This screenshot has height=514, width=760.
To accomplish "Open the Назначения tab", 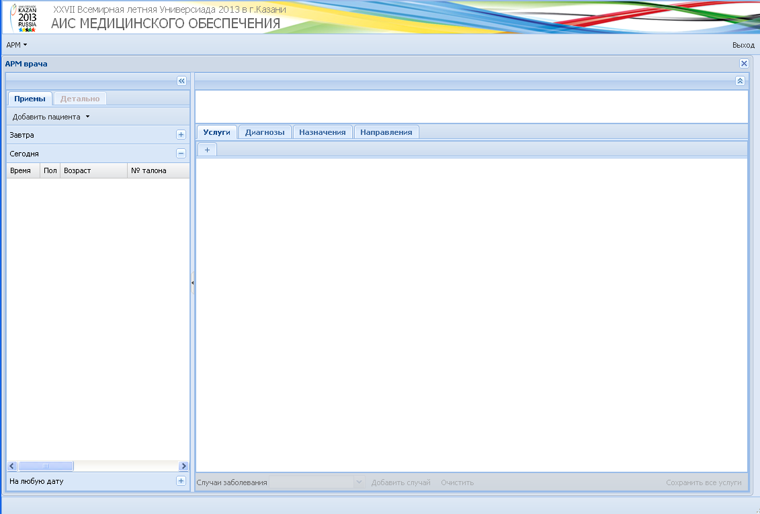I will tap(323, 132).
